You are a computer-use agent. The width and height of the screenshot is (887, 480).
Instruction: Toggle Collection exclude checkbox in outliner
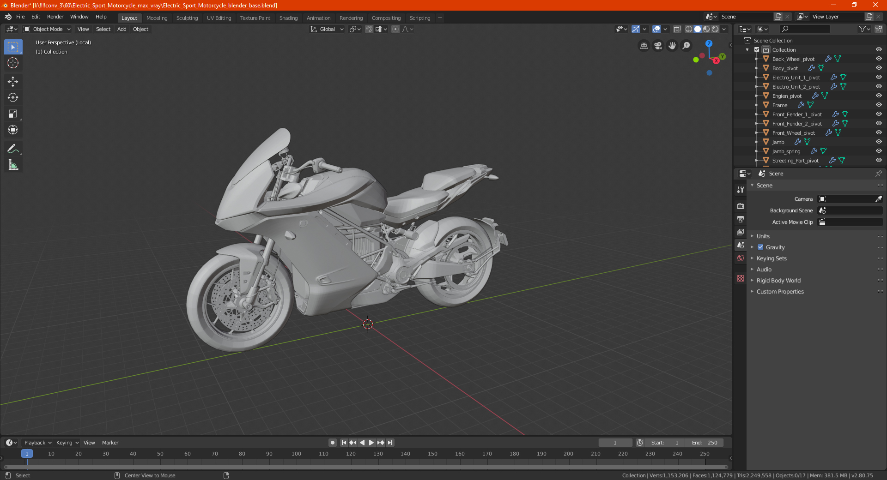pos(757,50)
